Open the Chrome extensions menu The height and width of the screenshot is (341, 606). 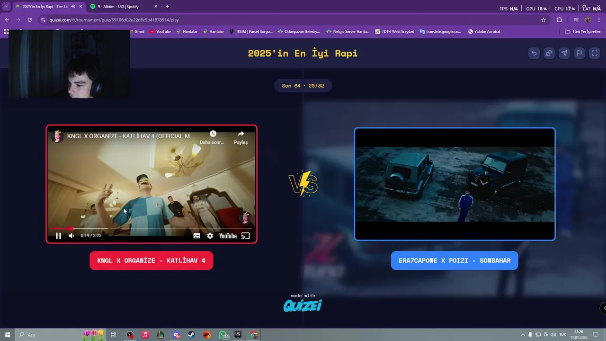click(559, 20)
